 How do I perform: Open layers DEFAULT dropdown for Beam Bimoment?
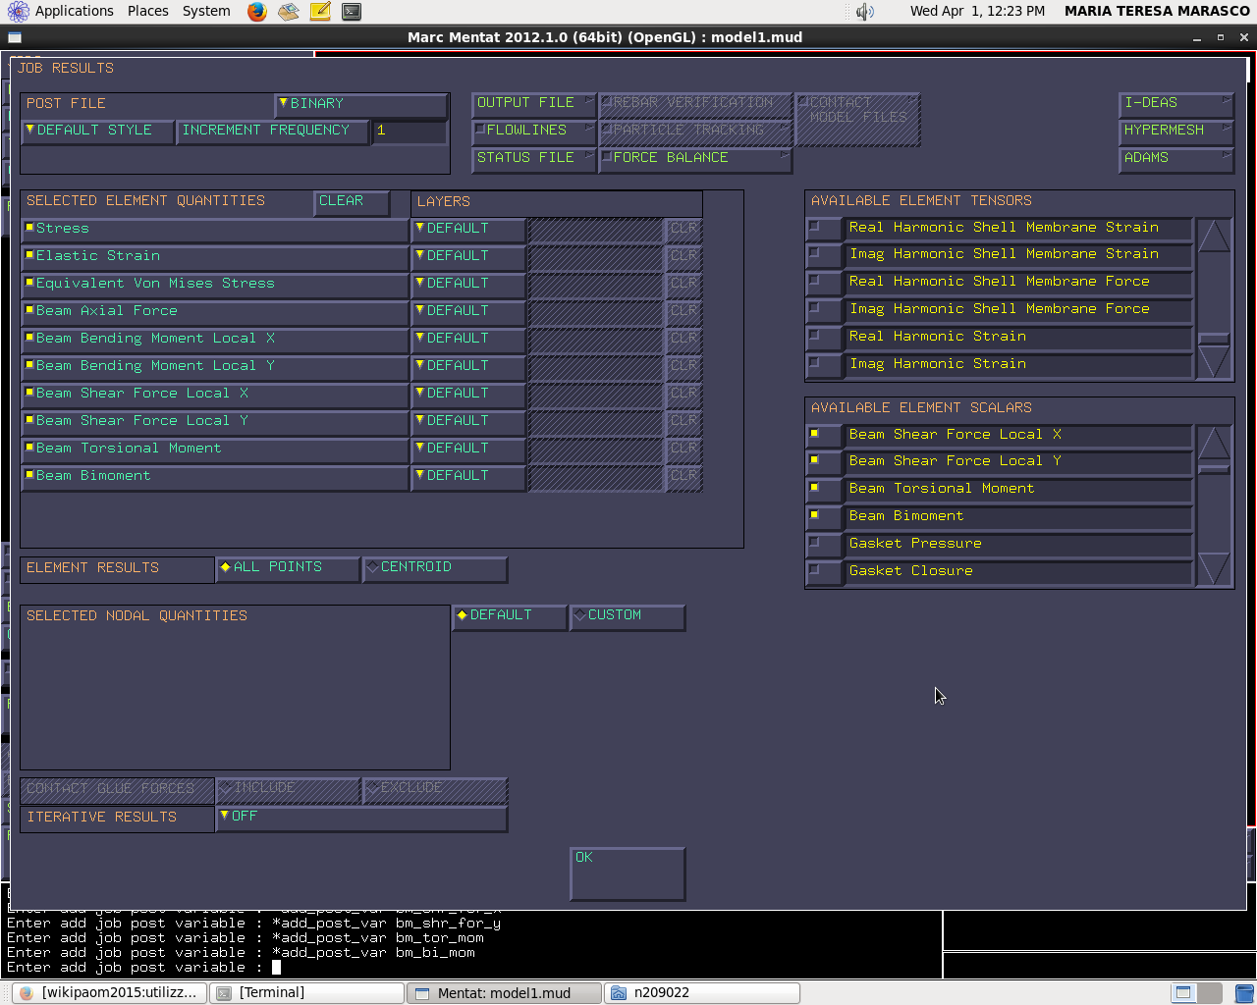pyautogui.click(x=467, y=476)
